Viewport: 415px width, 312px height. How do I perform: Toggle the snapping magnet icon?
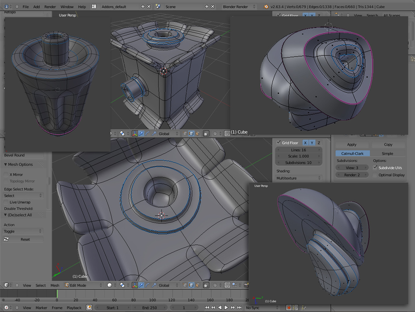click(x=227, y=285)
